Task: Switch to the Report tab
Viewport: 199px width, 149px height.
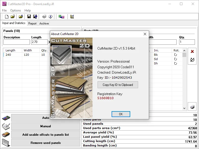Action: (x=32, y=24)
